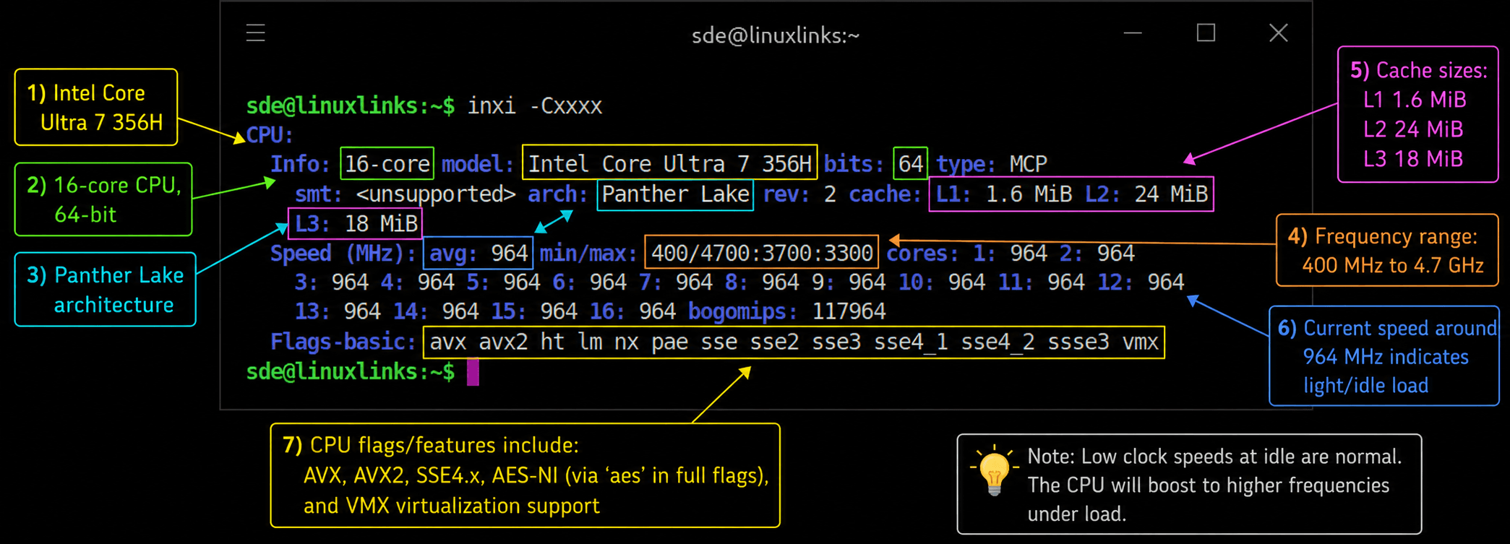Click the 'Flags-basic:' label
The height and width of the screenshot is (544, 1510).
343,342
